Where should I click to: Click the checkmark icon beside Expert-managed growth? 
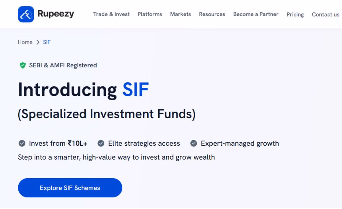(194, 143)
